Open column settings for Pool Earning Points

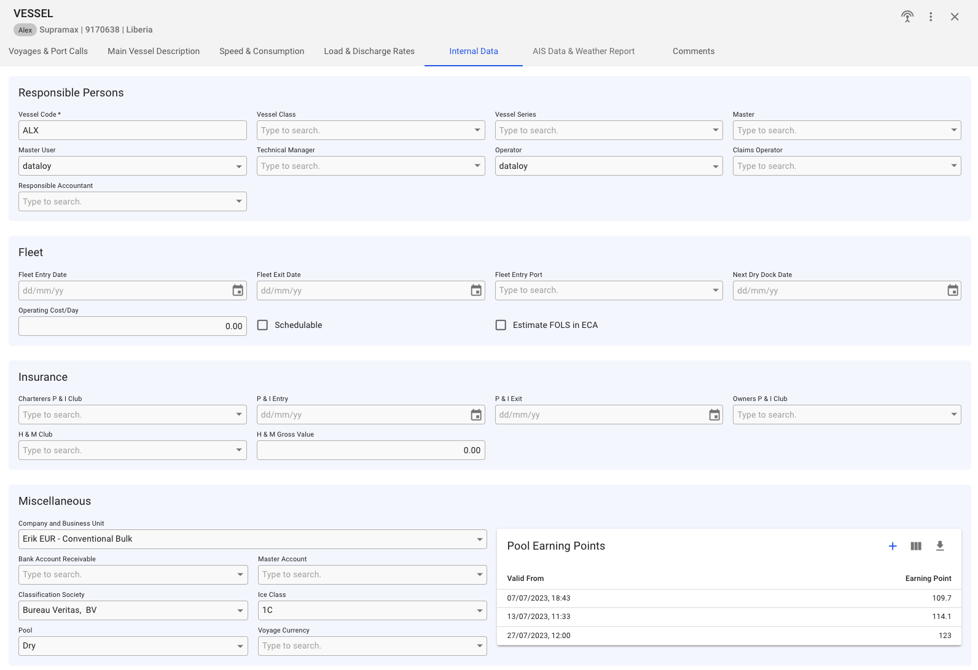click(x=916, y=546)
